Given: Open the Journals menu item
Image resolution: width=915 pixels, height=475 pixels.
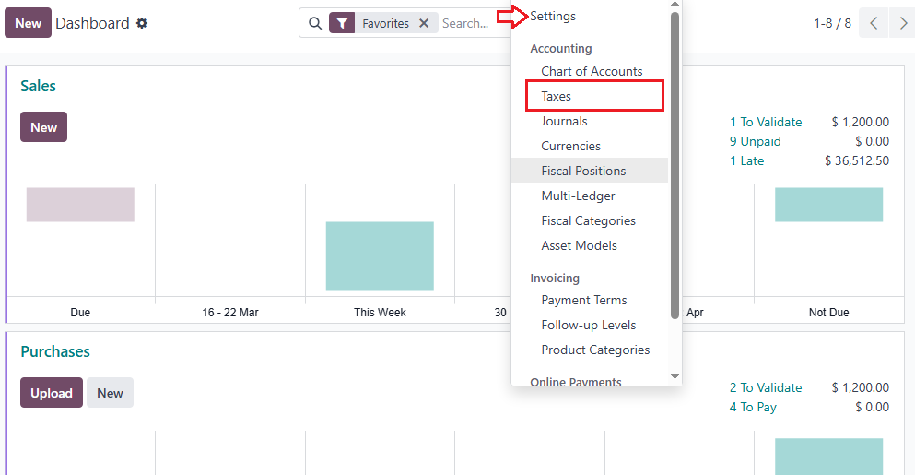Looking at the screenshot, I should click(564, 121).
